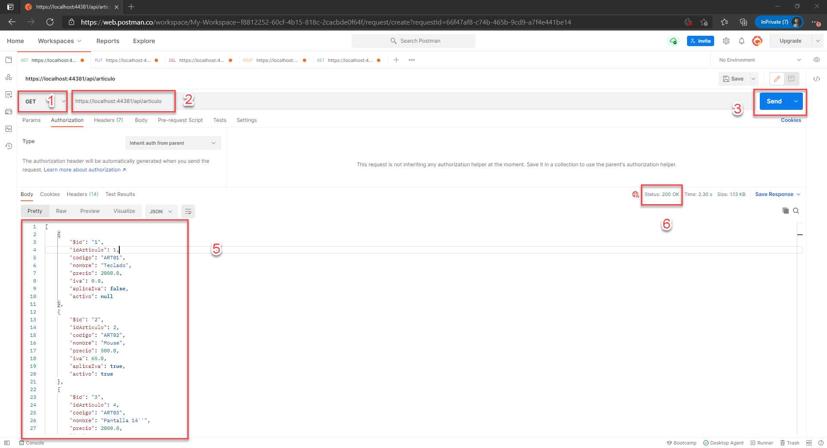Open code snippet panel icon
This screenshot has height=448, width=827.
[817, 79]
